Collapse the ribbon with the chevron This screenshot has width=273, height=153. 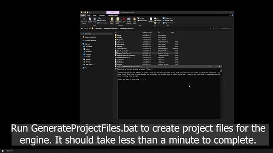point(230,15)
